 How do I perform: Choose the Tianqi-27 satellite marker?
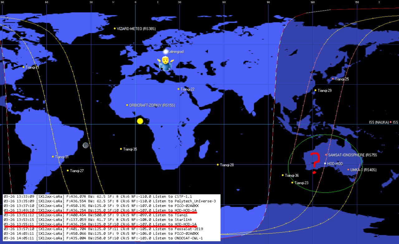click(x=68, y=170)
